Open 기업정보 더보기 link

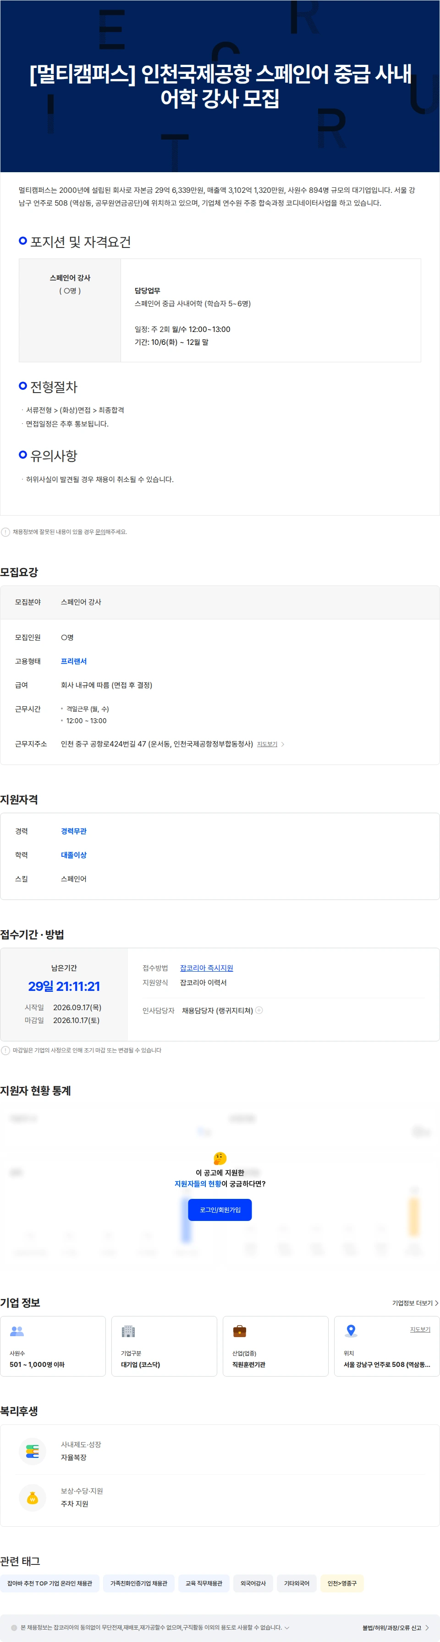point(415,1303)
